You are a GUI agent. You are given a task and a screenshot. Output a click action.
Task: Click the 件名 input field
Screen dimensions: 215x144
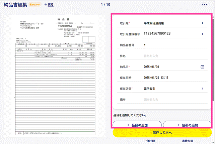click(x=175, y=56)
